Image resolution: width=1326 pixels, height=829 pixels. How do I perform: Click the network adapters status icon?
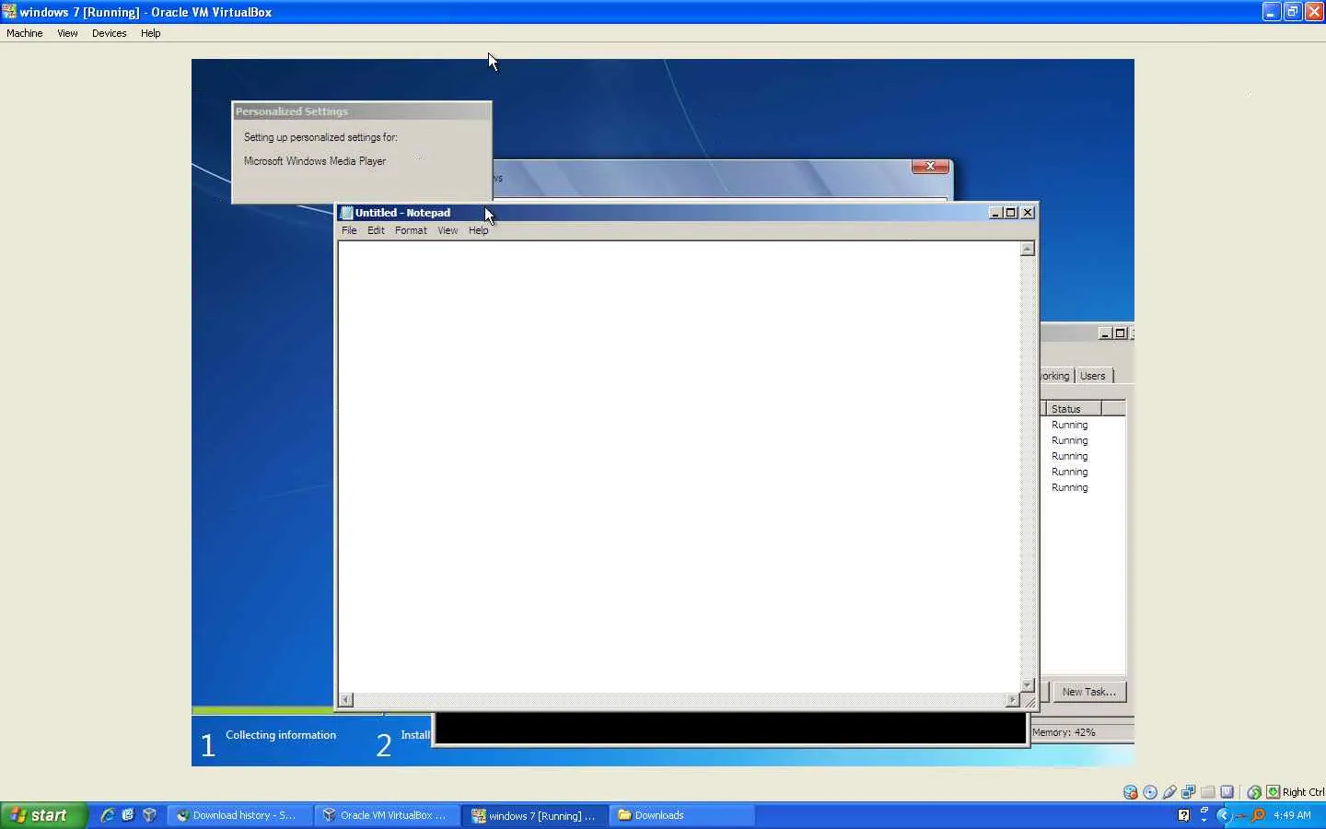tap(1189, 792)
